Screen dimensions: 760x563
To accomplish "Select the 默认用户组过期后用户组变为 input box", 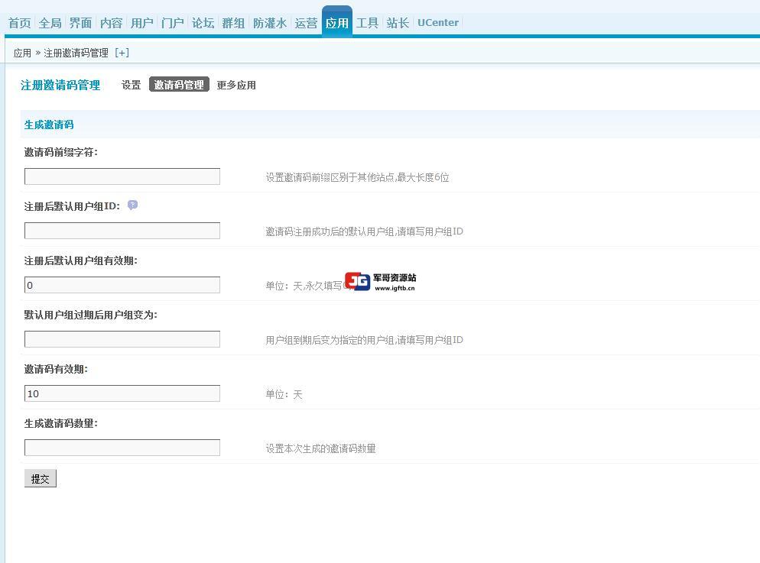I will tap(122, 339).
